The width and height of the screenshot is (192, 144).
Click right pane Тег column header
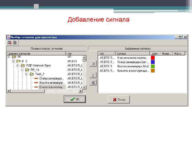[107, 54]
